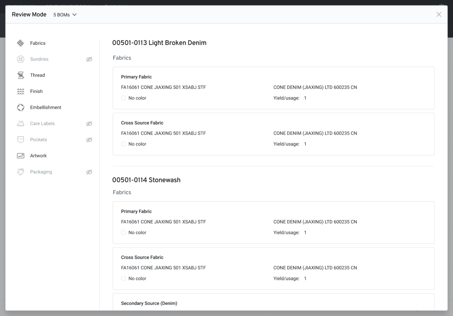Select Sundries category label
The height and width of the screenshot is (316, 453).
pyautogui.click(x=39, y=59)
